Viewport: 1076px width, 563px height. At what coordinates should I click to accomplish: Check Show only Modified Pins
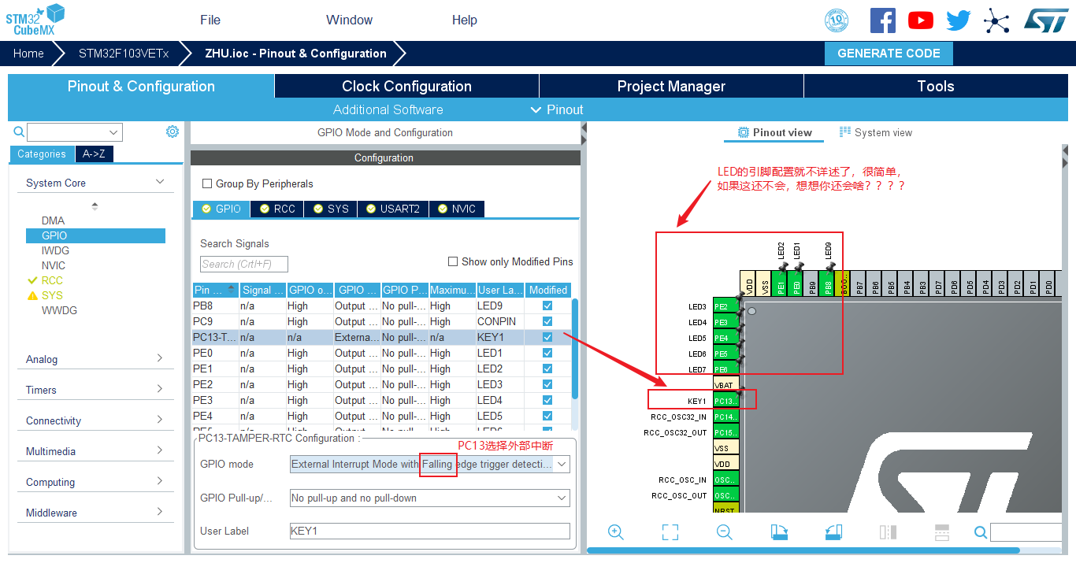click(453, 261)
